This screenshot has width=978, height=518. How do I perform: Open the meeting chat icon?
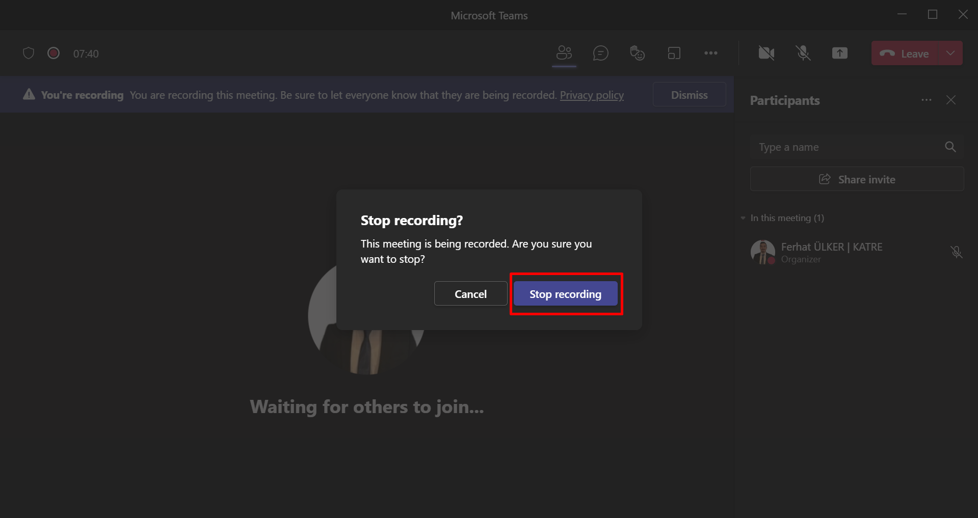(x=600, y=53)
